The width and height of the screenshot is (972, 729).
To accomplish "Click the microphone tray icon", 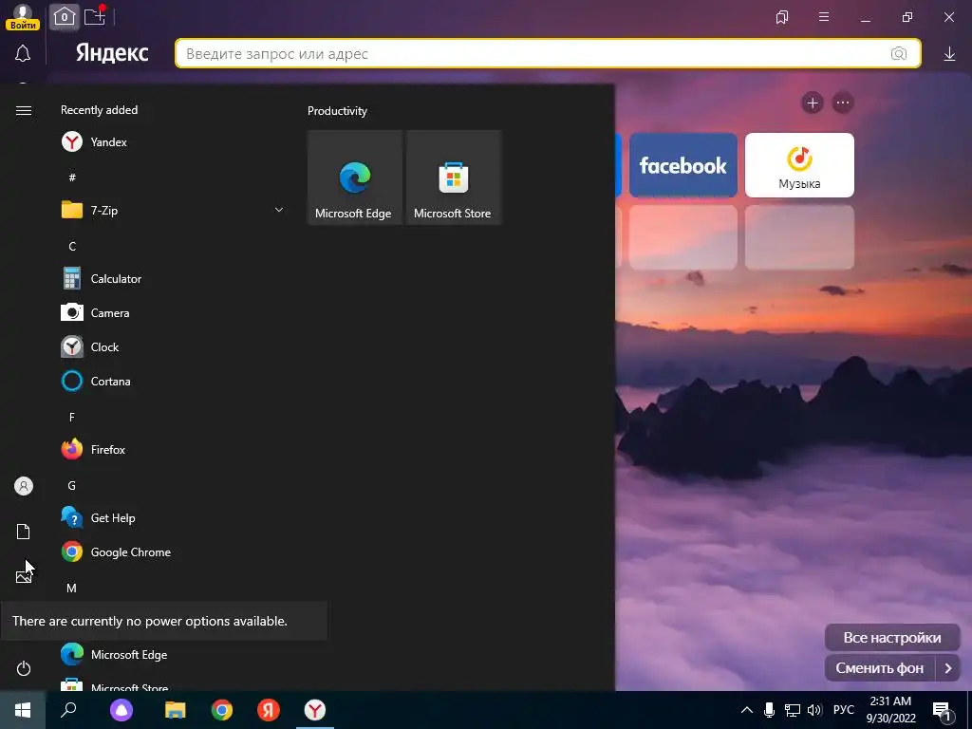I will point(769,710).
